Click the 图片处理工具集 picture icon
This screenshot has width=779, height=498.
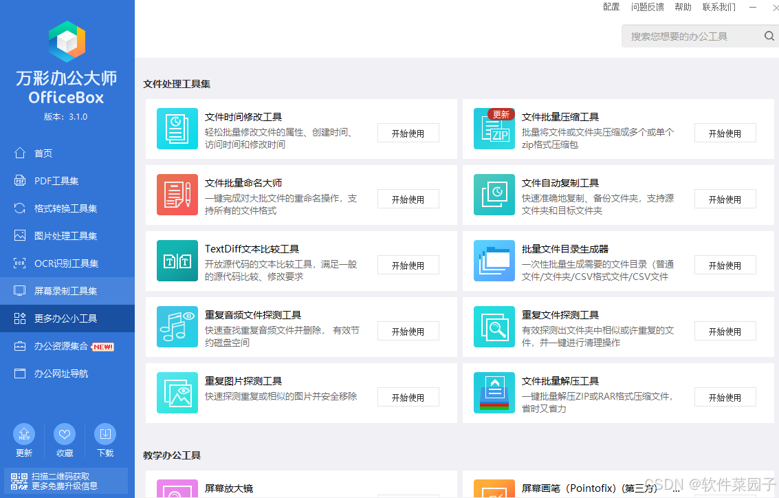tap(20, 235)
